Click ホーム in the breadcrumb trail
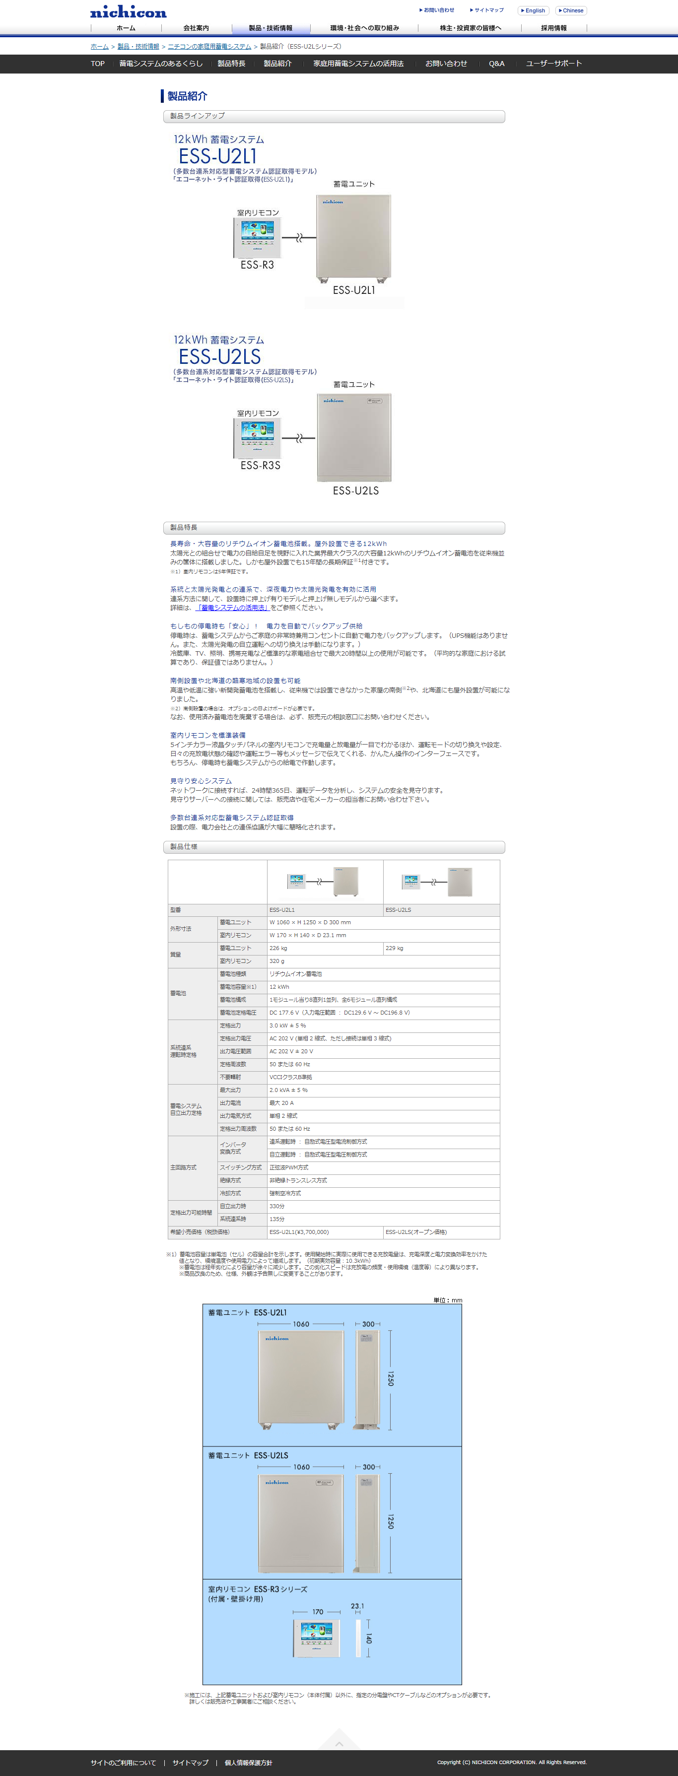The image size is (678, 1776). 99,46
